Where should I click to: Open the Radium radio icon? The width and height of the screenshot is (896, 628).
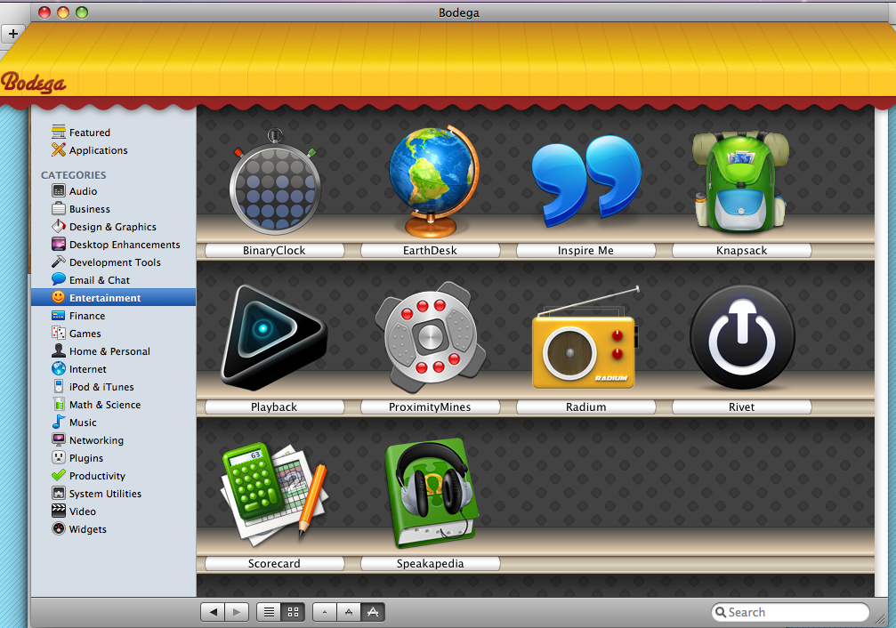586,340
